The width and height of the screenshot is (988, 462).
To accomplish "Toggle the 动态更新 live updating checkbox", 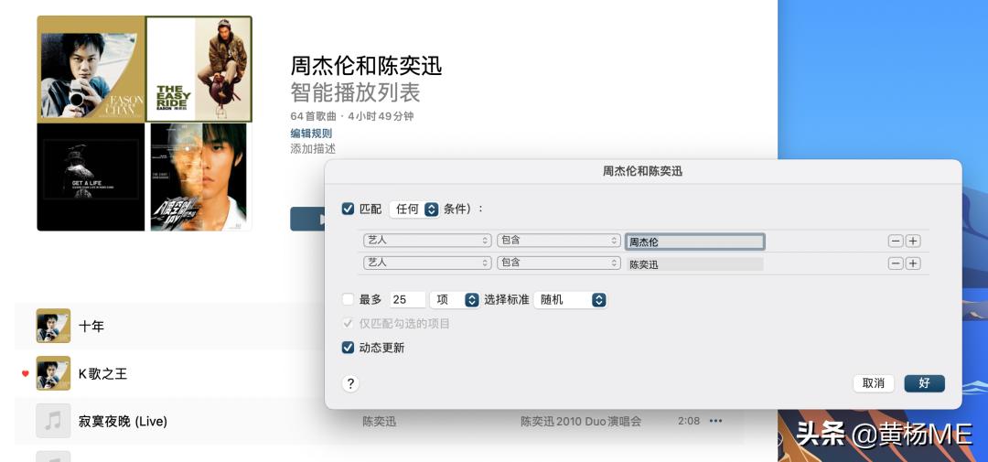I will pos(348,348).
